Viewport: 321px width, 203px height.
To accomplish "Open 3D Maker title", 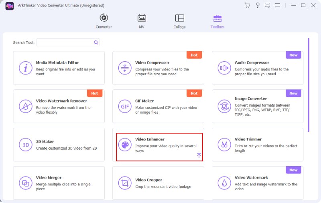I will pos(45,141).
